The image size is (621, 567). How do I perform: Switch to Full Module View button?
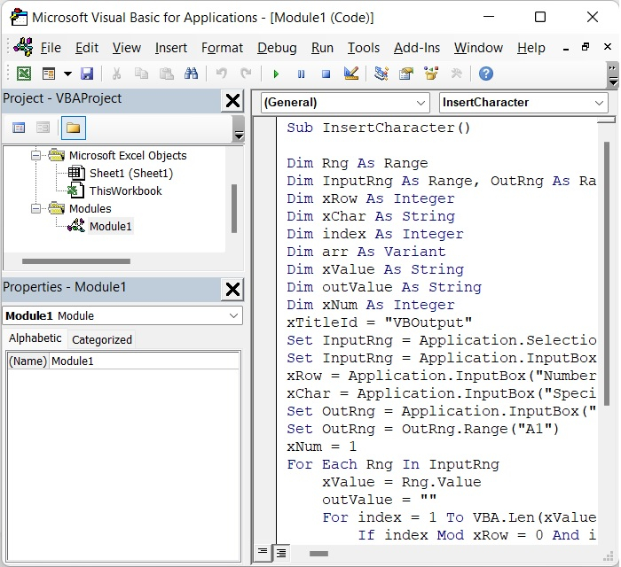pyautogui.click(x=280, y=552)
